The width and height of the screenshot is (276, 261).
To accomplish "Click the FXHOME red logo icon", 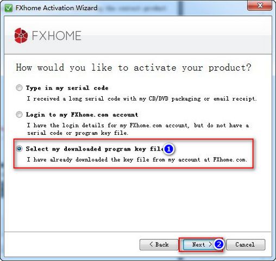I will 21,35.
